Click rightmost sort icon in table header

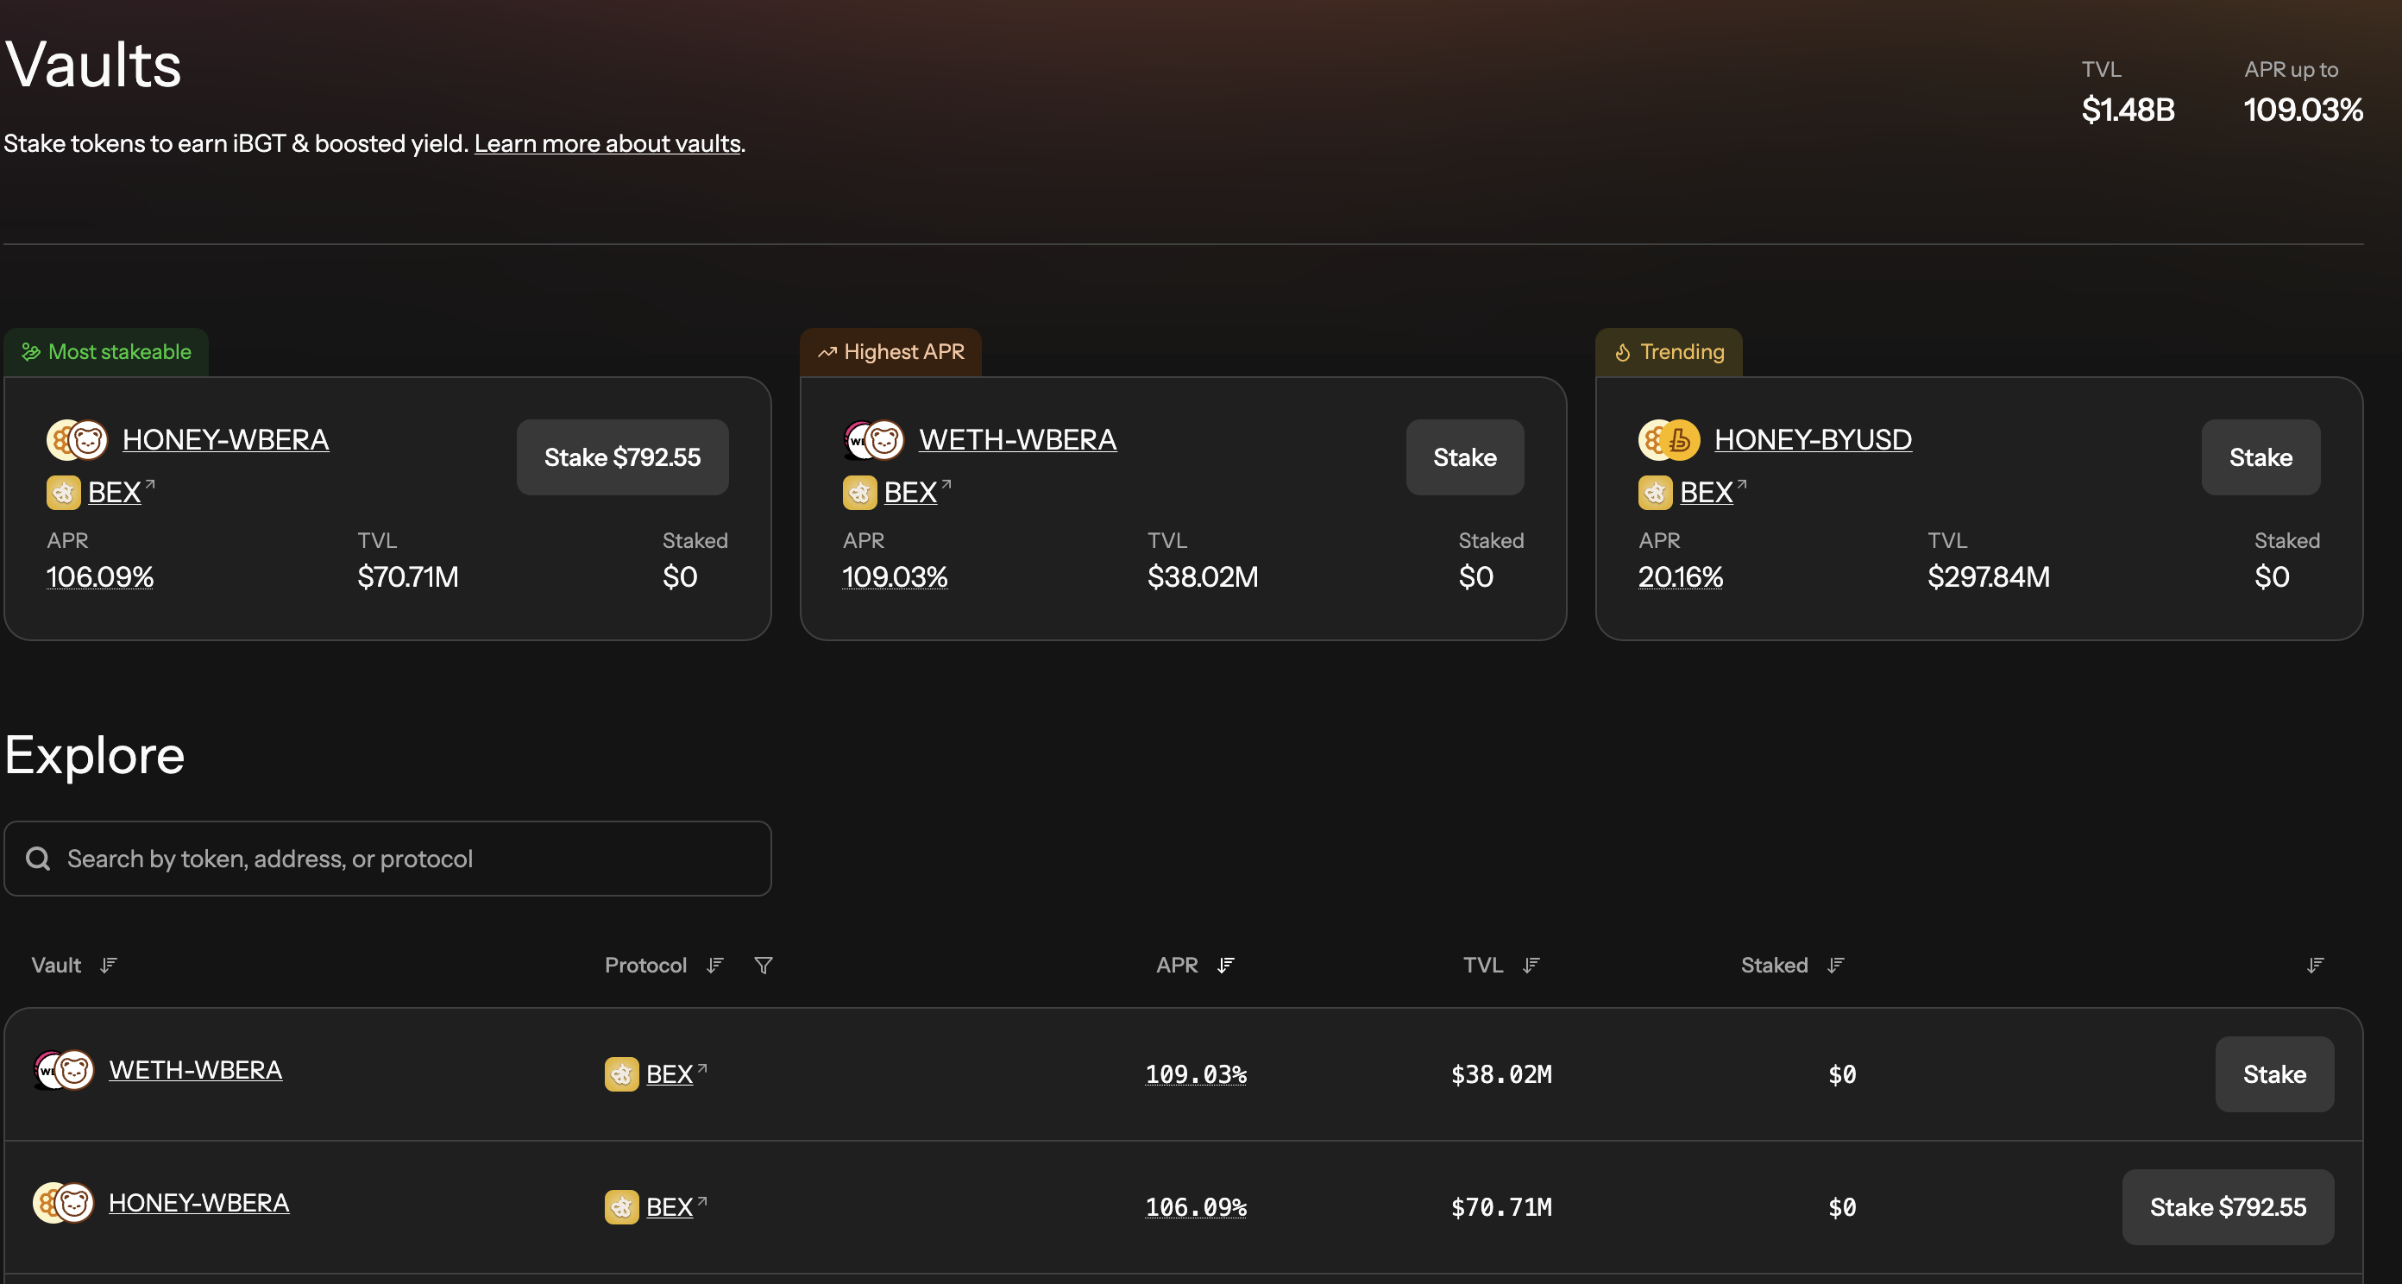2314,965
